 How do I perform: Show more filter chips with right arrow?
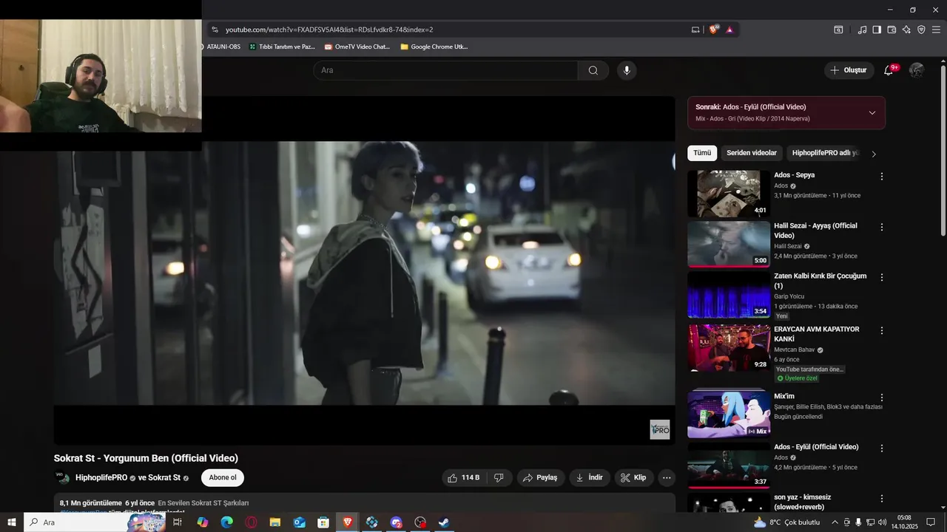874,154
